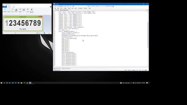Click the Undo arrow in Paint title bar
The image size is (187, 105).
pyautogui.click(x=8, y=5)
